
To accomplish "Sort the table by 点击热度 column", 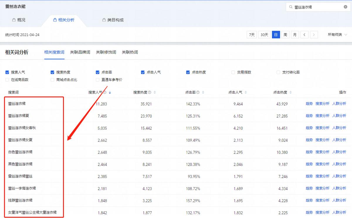I will pyautogui.click(x=290, y=92).
